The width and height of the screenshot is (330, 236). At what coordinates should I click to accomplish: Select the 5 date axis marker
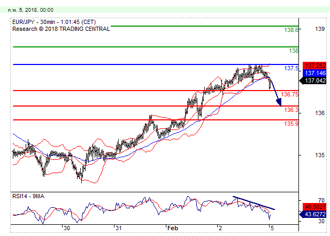pos(272,228)
